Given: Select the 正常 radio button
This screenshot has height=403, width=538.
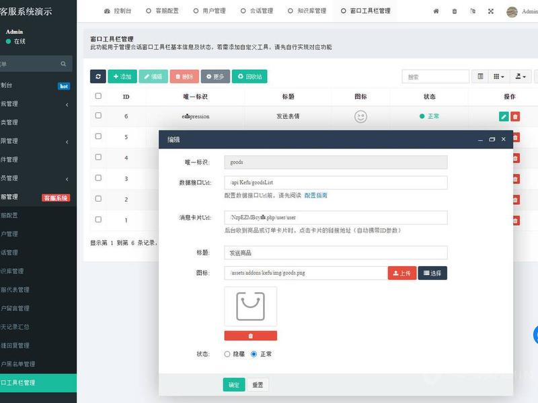Looking at the screenshot, I should click(254, 354).
